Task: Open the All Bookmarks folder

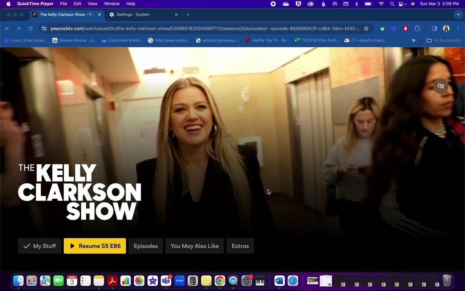Action: (x=443, y=40)
